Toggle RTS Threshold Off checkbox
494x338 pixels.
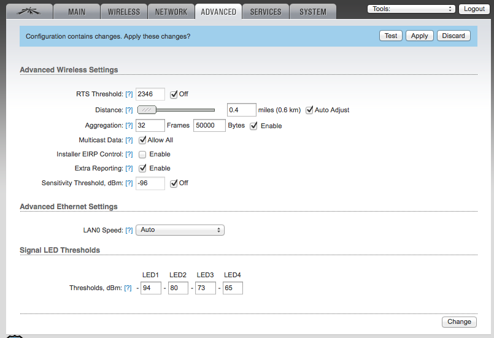(x=174, y=94)
